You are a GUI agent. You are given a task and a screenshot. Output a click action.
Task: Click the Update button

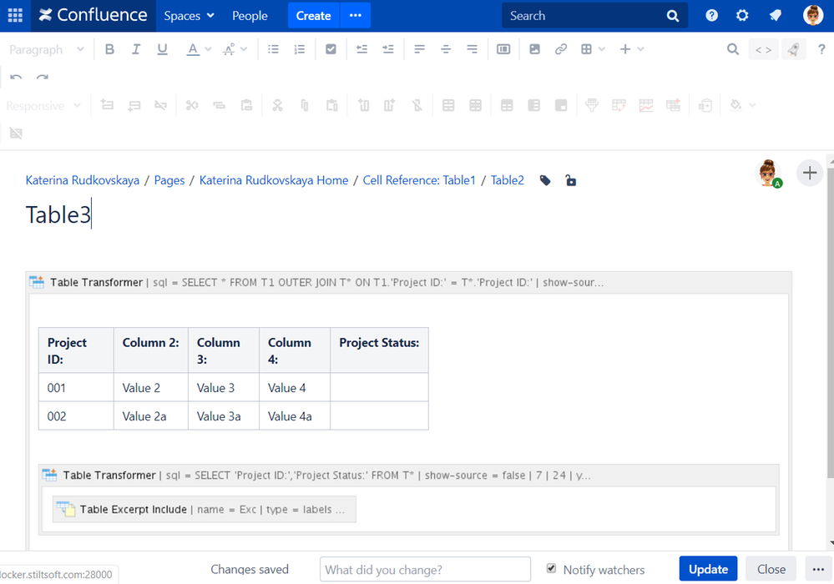coord(708,569)
